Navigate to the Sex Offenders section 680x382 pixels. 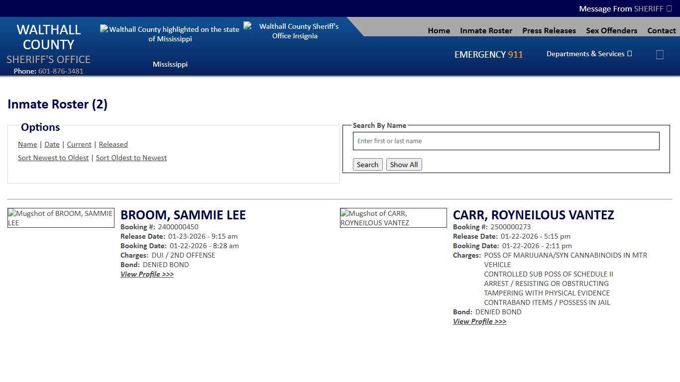(611, 30)
